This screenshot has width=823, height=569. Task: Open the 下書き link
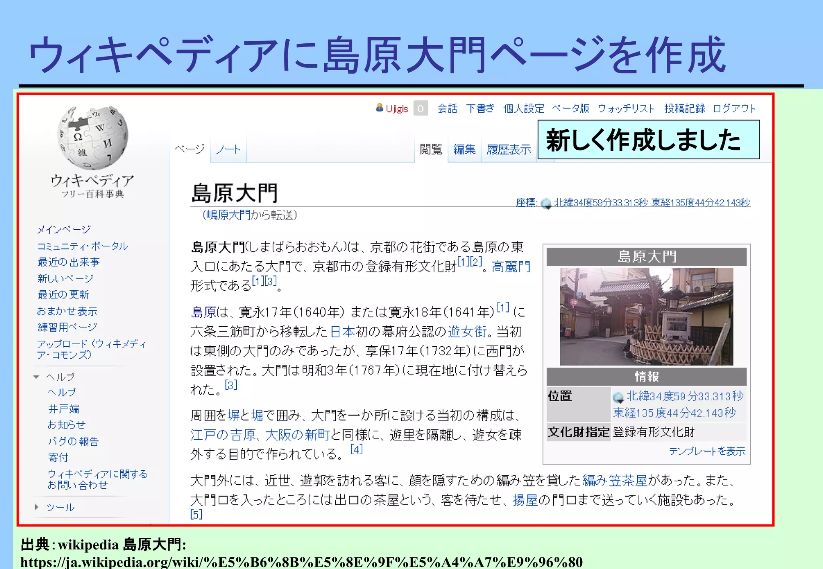(x=480, y=108)
